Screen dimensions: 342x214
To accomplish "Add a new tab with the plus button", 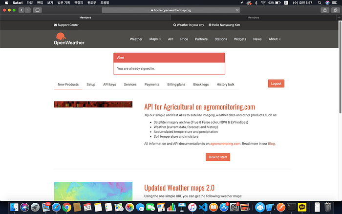I will (339, 18).
